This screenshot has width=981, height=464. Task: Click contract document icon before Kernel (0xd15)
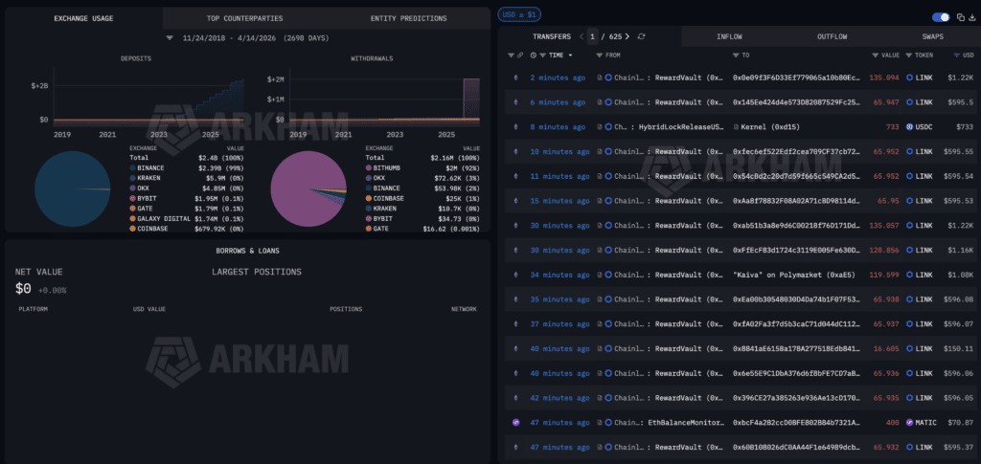[x=736, y=127]
